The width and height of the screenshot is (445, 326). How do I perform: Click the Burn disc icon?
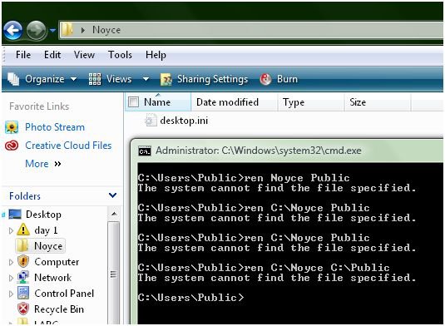265,79
